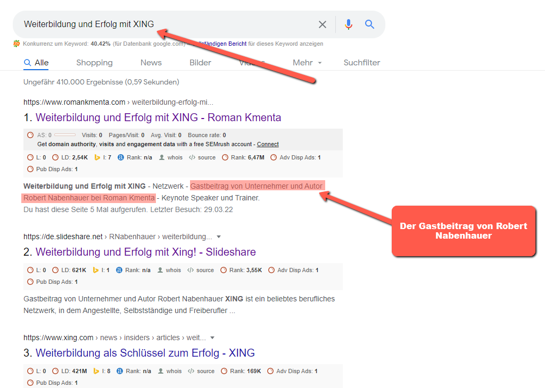Click Bing index icon in the Slideshare result bar
Viewport: 545px width, 388px height.
click(97, 270)
